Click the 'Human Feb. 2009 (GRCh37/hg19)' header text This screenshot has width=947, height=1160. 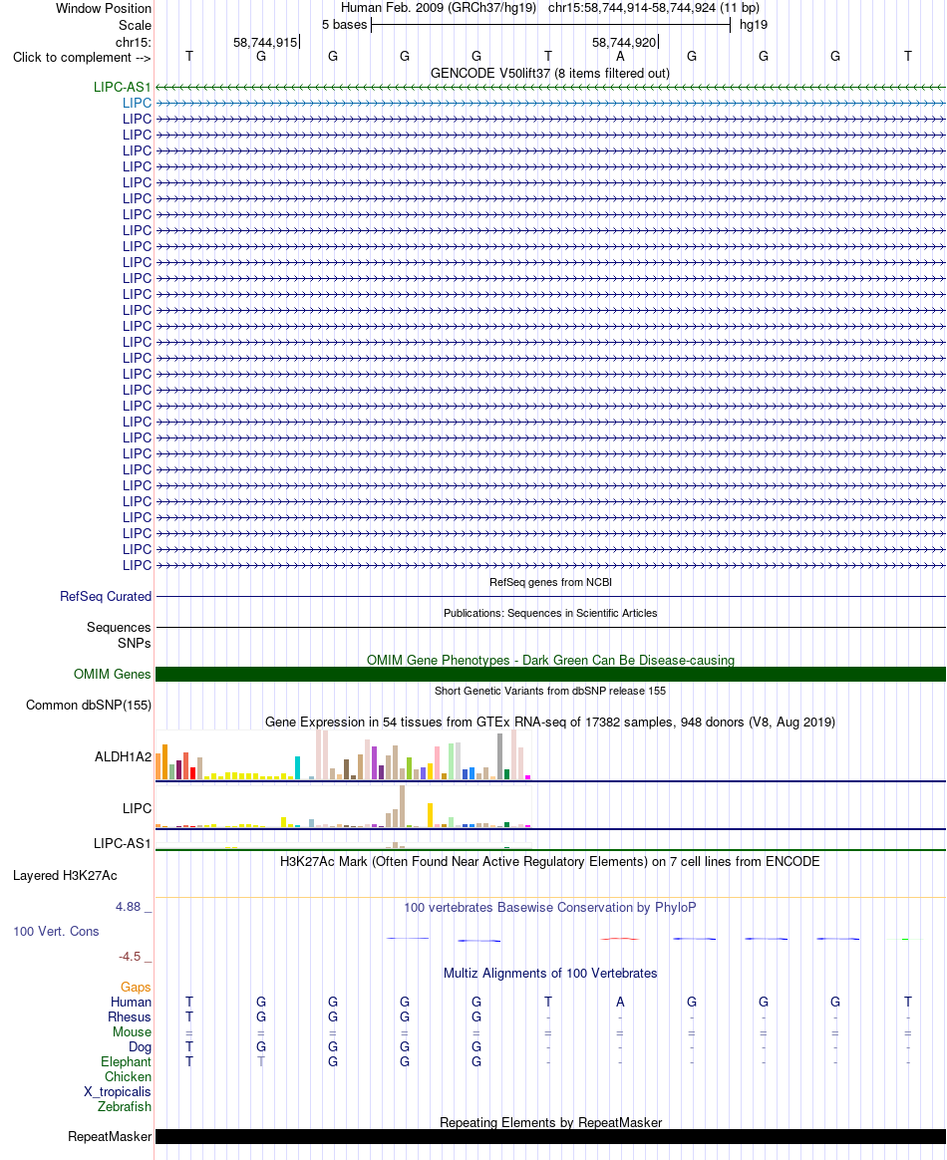438,8
